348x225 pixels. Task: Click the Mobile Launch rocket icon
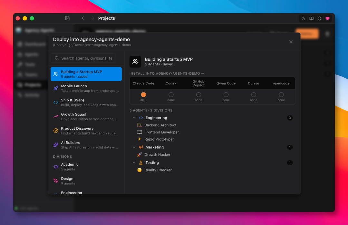pos(56,88)
